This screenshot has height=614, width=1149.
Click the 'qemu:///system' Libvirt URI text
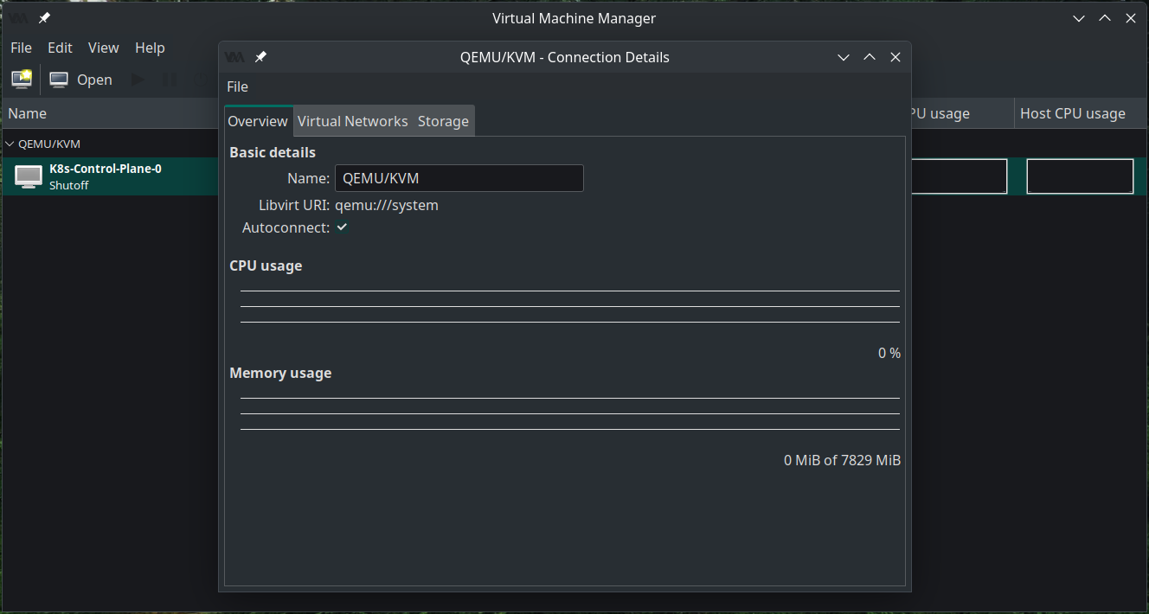tap(387, 205)
